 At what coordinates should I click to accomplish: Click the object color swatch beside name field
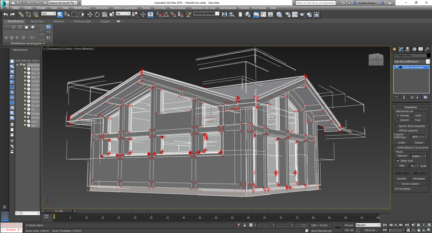click(x=429, y=55)
